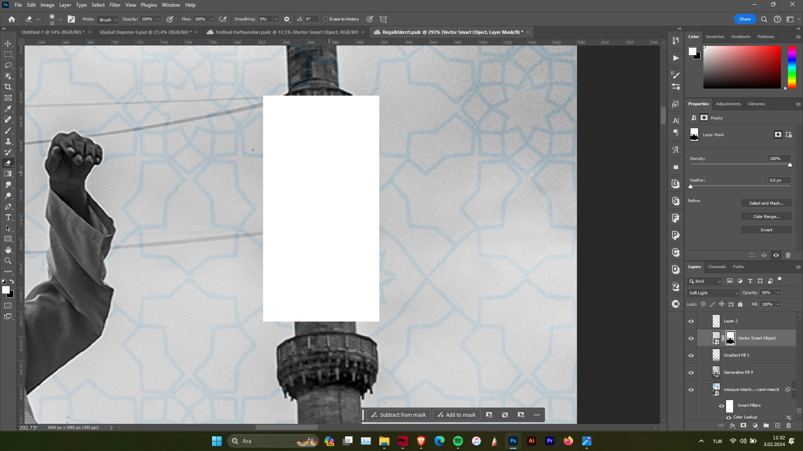This screenshot has height=451, width=803.
Task: Click the Select and Mask button
Action: tap(766, 203)
